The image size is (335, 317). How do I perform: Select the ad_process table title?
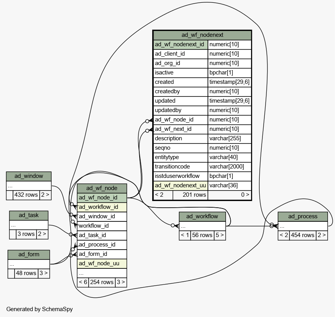pos(302,216)
